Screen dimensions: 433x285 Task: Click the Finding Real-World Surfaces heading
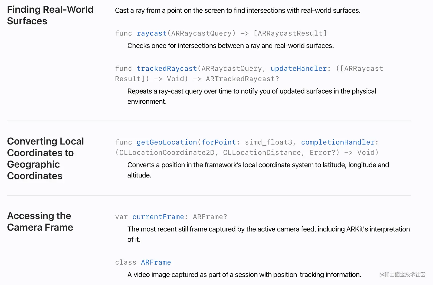click(50, 15)
